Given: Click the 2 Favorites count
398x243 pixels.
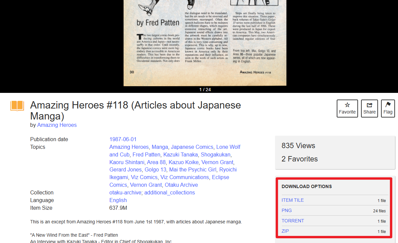Looking at the screenshot, I should click(299, 159).
